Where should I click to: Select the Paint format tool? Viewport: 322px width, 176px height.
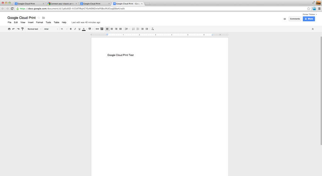pyautogui.click(x=22, y=29)
